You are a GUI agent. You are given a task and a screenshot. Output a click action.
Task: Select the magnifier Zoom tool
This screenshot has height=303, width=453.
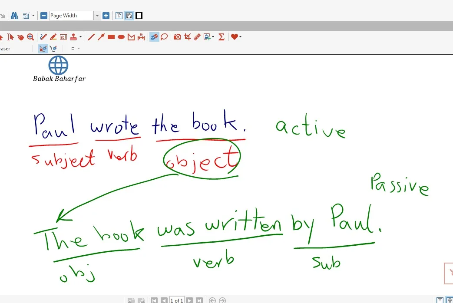pyautogui.click(x=30, y=37)
